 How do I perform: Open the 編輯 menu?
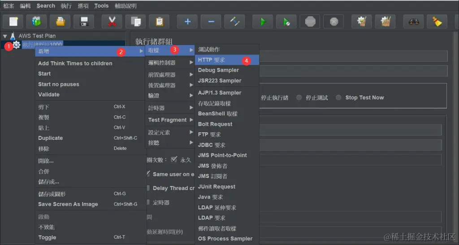25,6
